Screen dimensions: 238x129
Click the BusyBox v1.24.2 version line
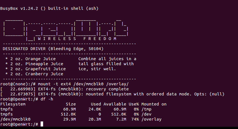click(x=49, y=8)
